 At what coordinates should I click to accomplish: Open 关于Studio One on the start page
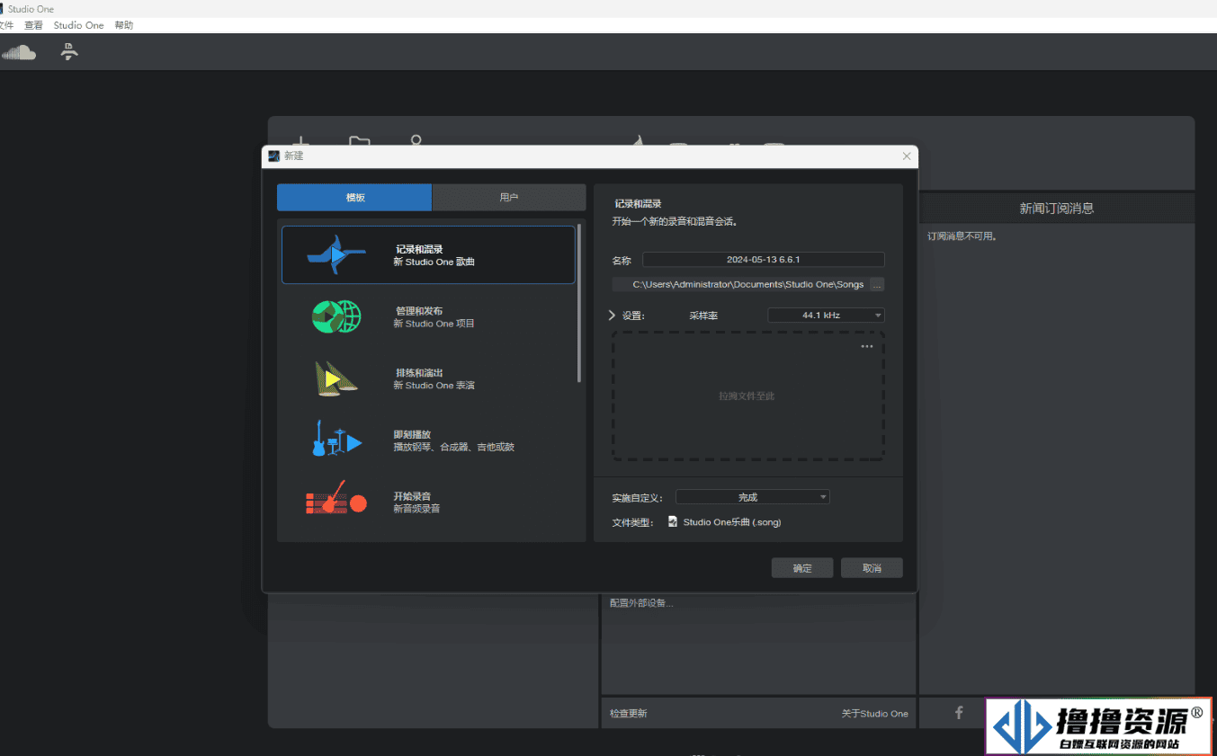pyautogui.click(x=875, y=714)
